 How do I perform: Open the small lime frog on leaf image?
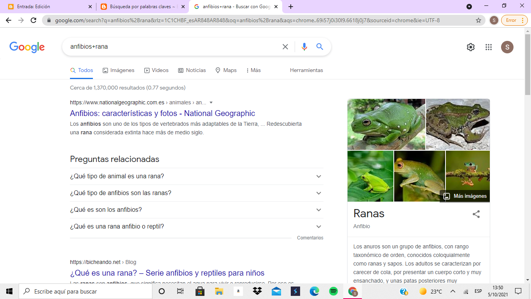tap(370, 176)
